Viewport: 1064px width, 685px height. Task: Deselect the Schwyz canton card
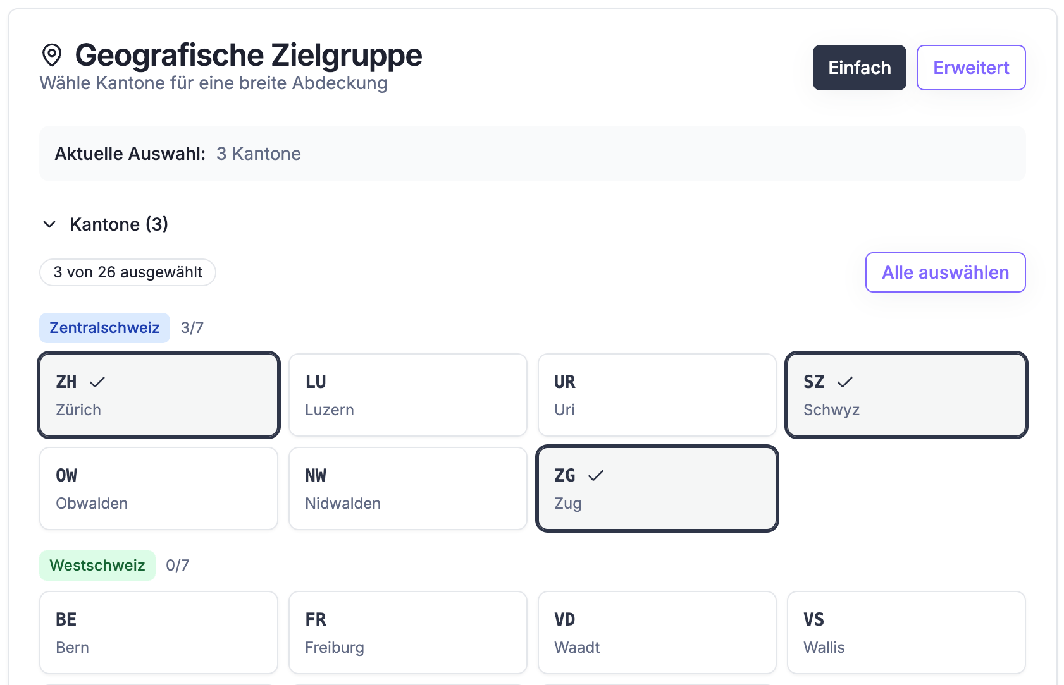point(906,395)
